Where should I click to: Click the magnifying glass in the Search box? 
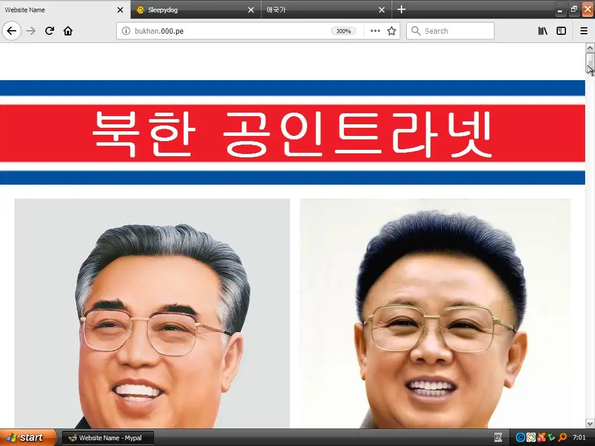click(416, 31)
